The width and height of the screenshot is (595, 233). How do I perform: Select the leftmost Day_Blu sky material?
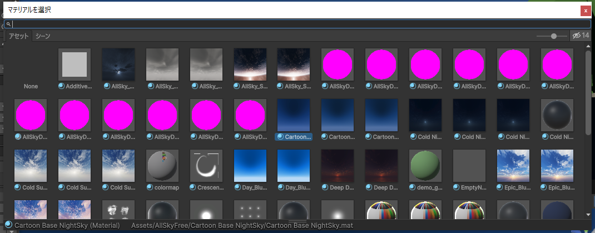pyautogui.click(x=250, y=166)
